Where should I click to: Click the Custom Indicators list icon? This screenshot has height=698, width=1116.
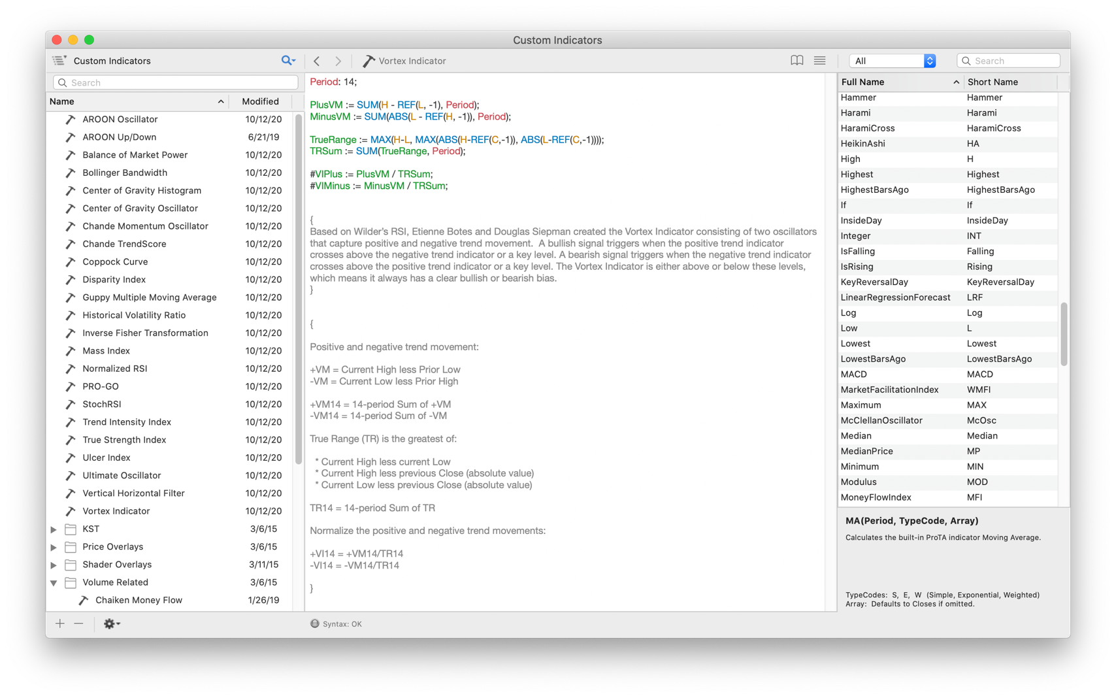(x=59, y=61)
